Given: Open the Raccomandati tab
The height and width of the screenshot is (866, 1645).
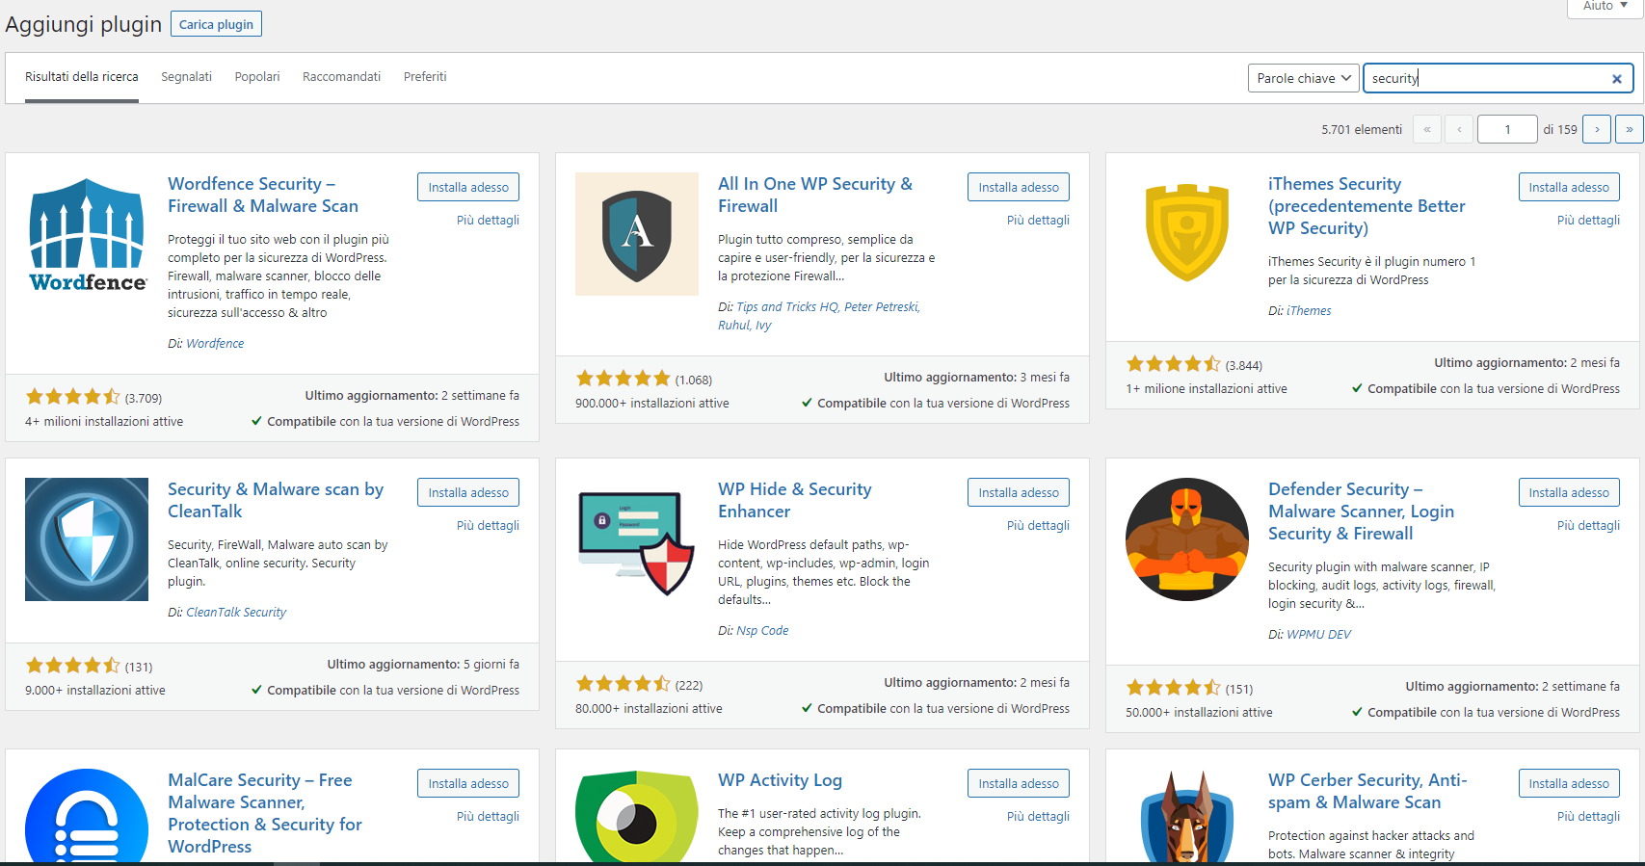Looking at the screenshot, I should click(341, 77).
